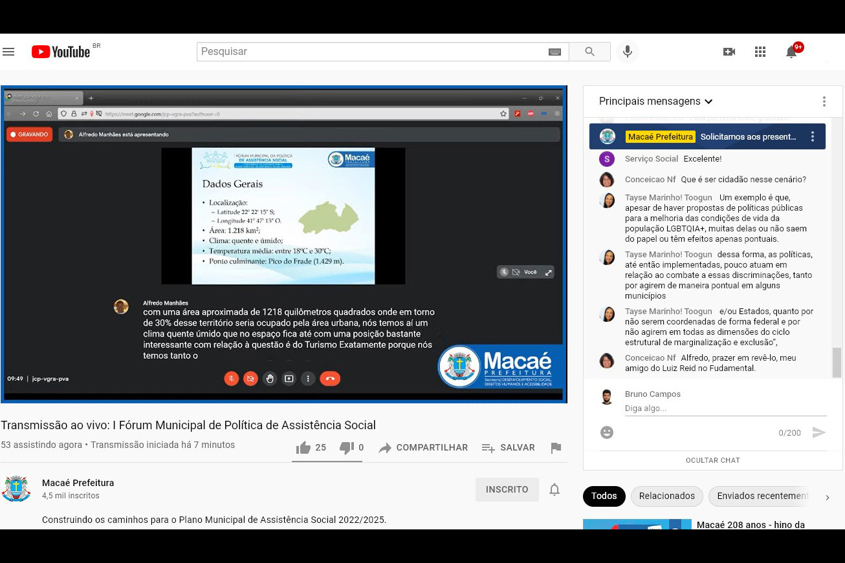Click the Diga algo chat input field
The image size is (845, 563).
point(725,409)
